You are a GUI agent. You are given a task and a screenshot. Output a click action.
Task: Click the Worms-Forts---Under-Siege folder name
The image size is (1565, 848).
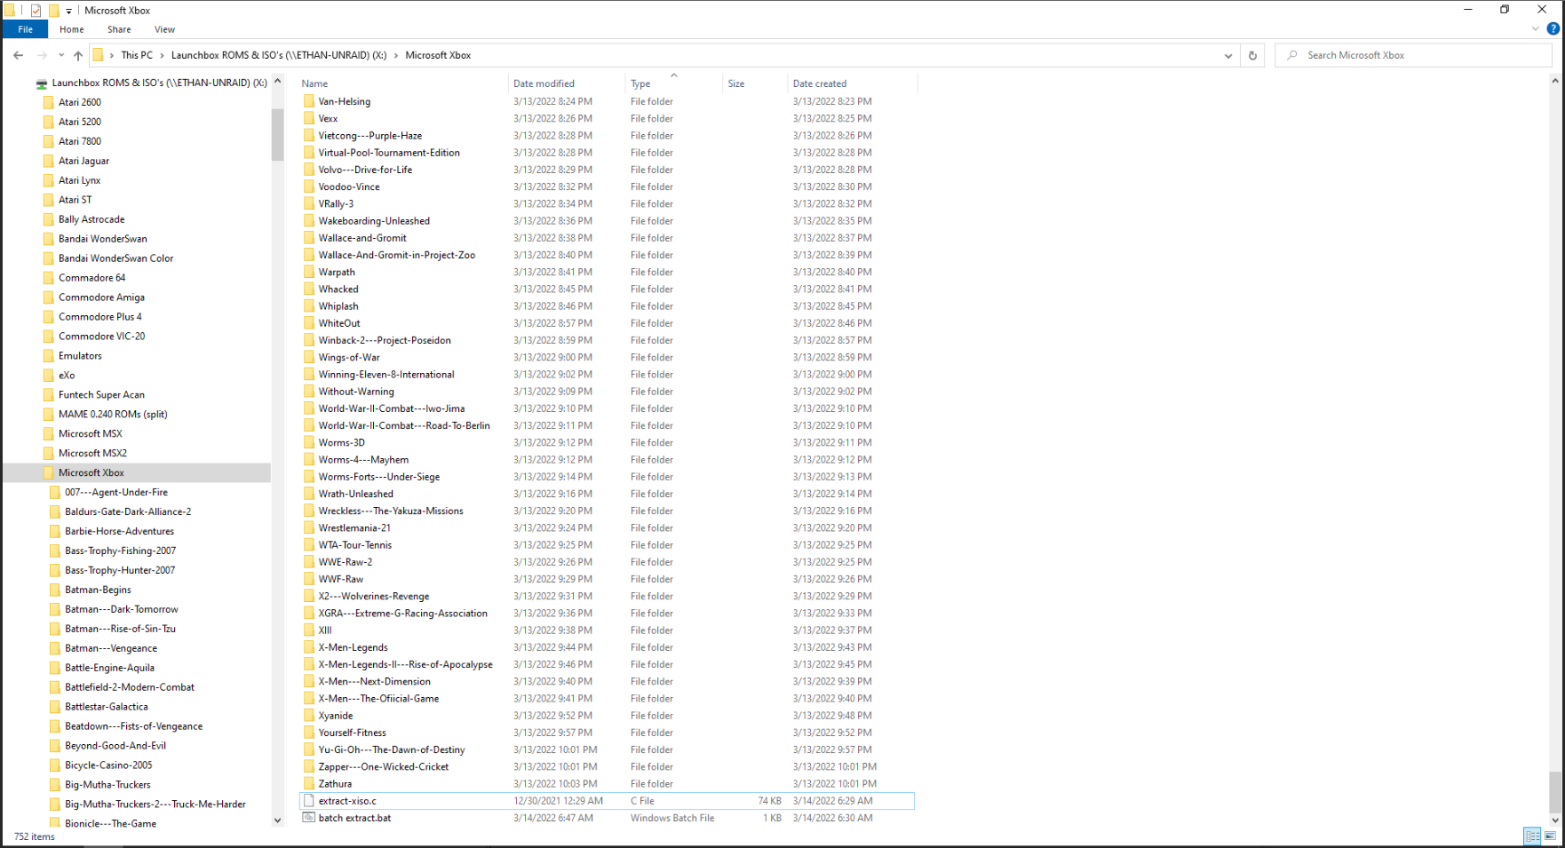(379, 477)
